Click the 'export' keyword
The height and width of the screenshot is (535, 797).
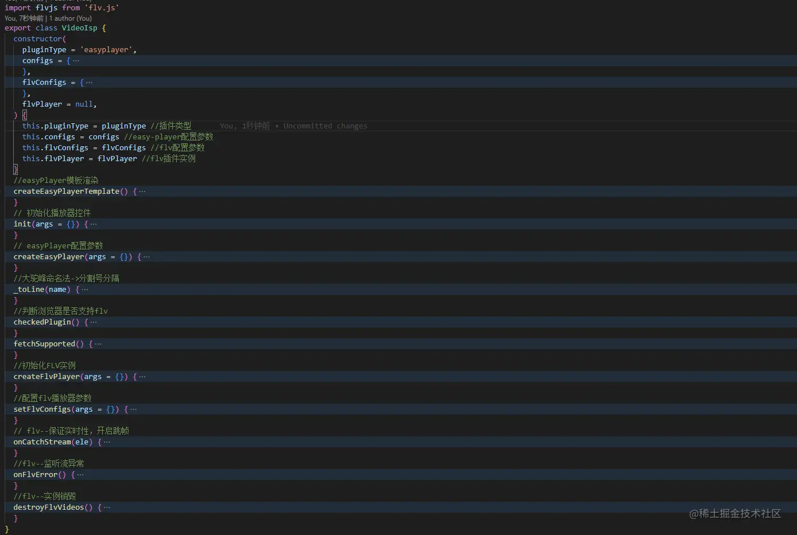pyautogui.click(x=18, y=28)
